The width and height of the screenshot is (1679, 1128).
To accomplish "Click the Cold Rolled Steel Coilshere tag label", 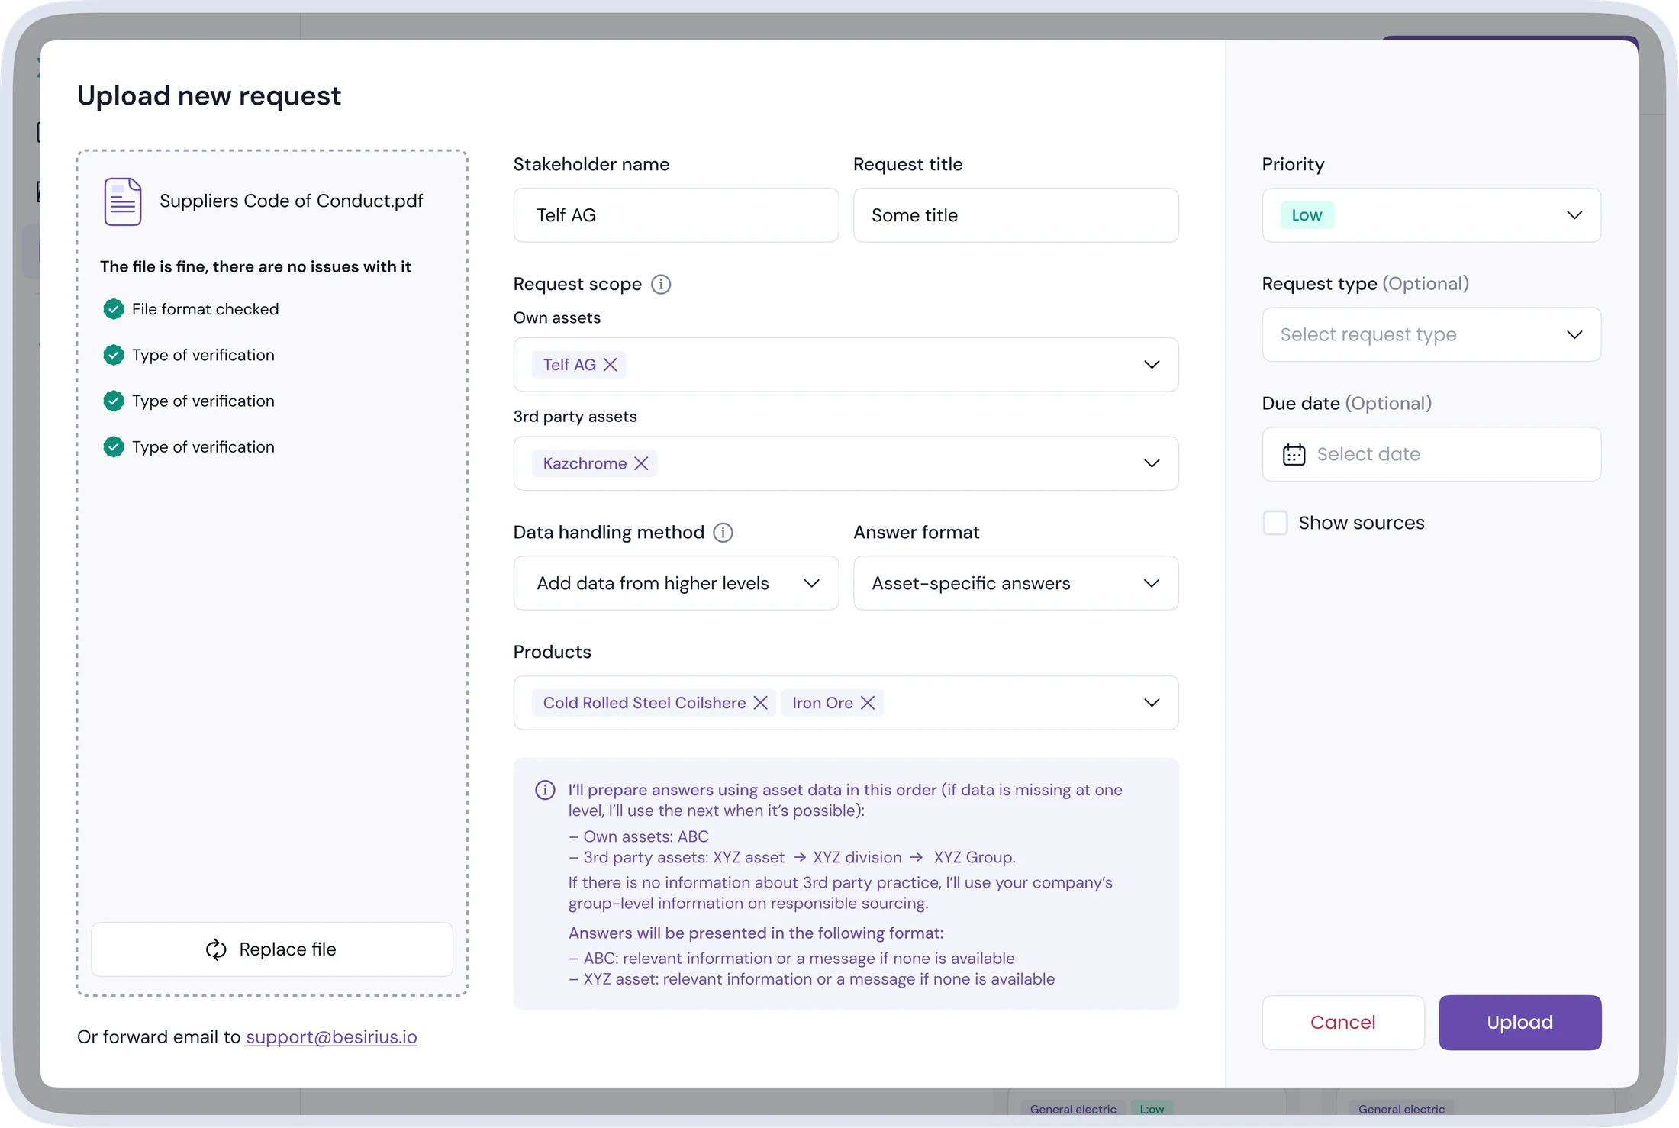I will pyautogui.click(x=645, y=703).
